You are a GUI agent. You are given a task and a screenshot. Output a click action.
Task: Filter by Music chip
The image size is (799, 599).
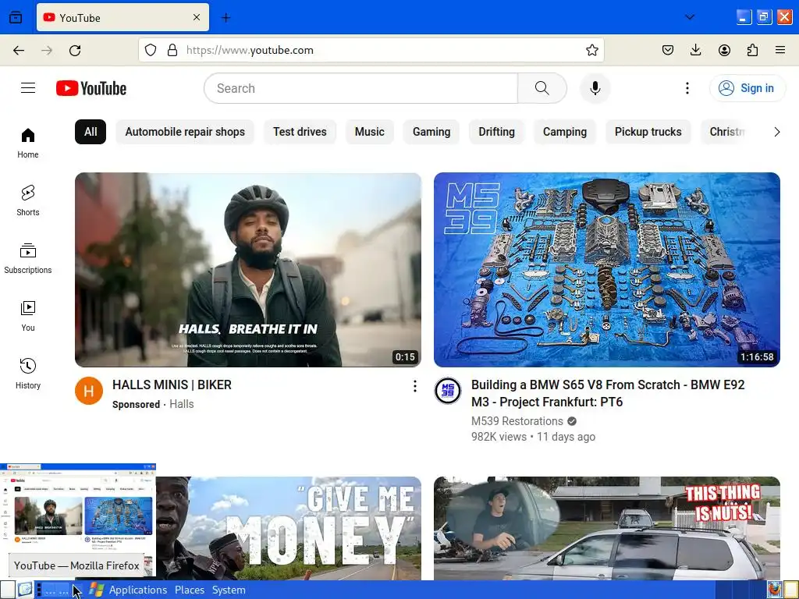pos(369,132)
